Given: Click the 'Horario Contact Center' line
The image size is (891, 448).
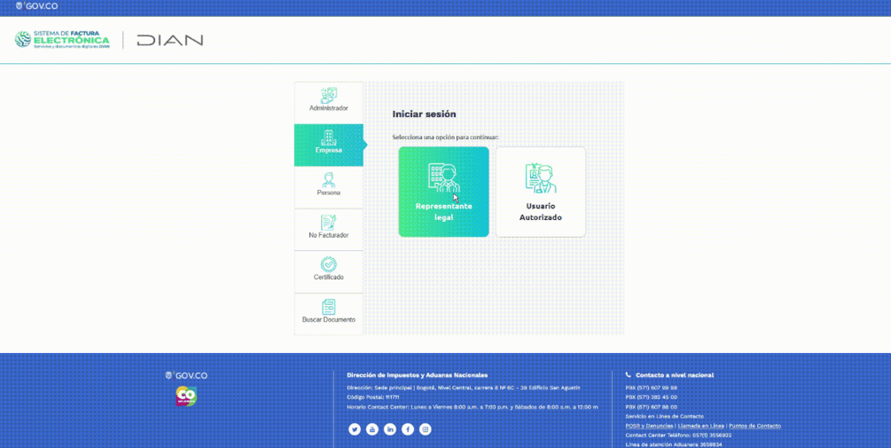Looking at the screenshot, I should [x=473, y=407].
